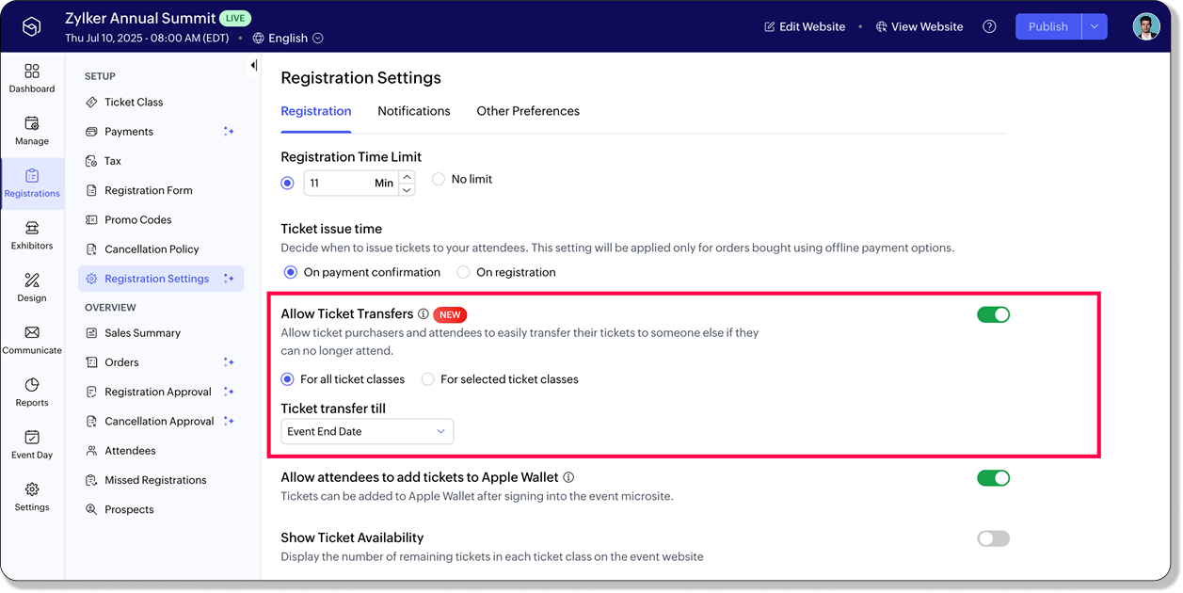Open the Dashboard icon in sidebar
The height and width of the screenshot is (593, 1183).
point(32,72)
